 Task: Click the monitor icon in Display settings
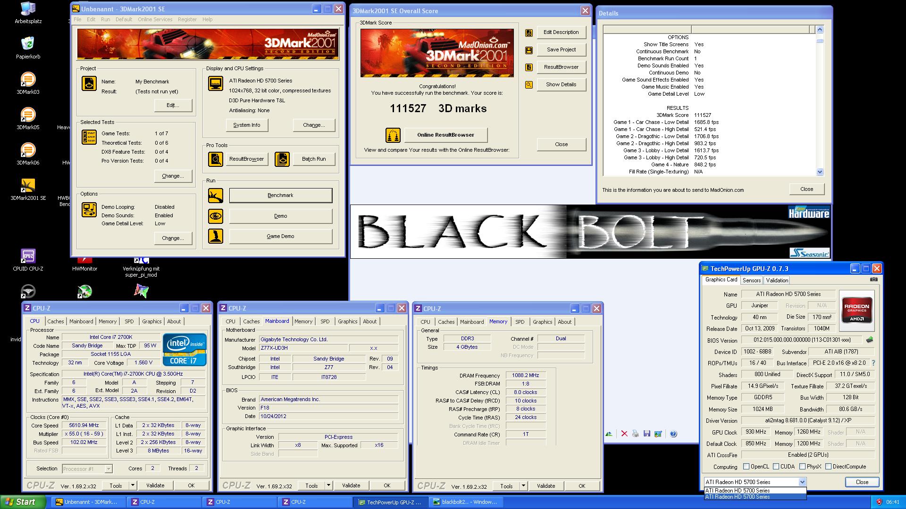pyautogui.click(x=216, y=83)
